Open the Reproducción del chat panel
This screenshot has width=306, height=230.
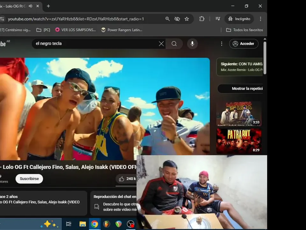pyautogui.click(x=113, y=203)
